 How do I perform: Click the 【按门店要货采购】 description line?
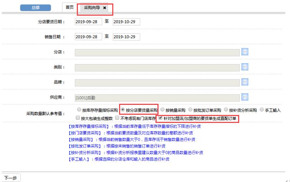131,133
